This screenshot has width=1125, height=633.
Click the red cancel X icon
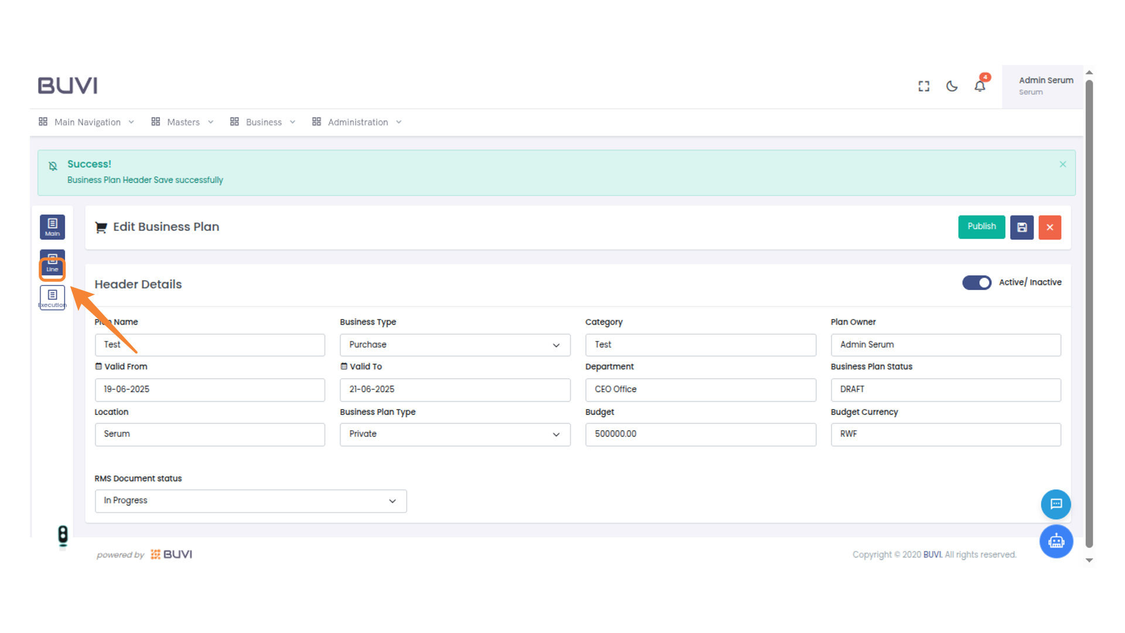tap(1049, 227)
